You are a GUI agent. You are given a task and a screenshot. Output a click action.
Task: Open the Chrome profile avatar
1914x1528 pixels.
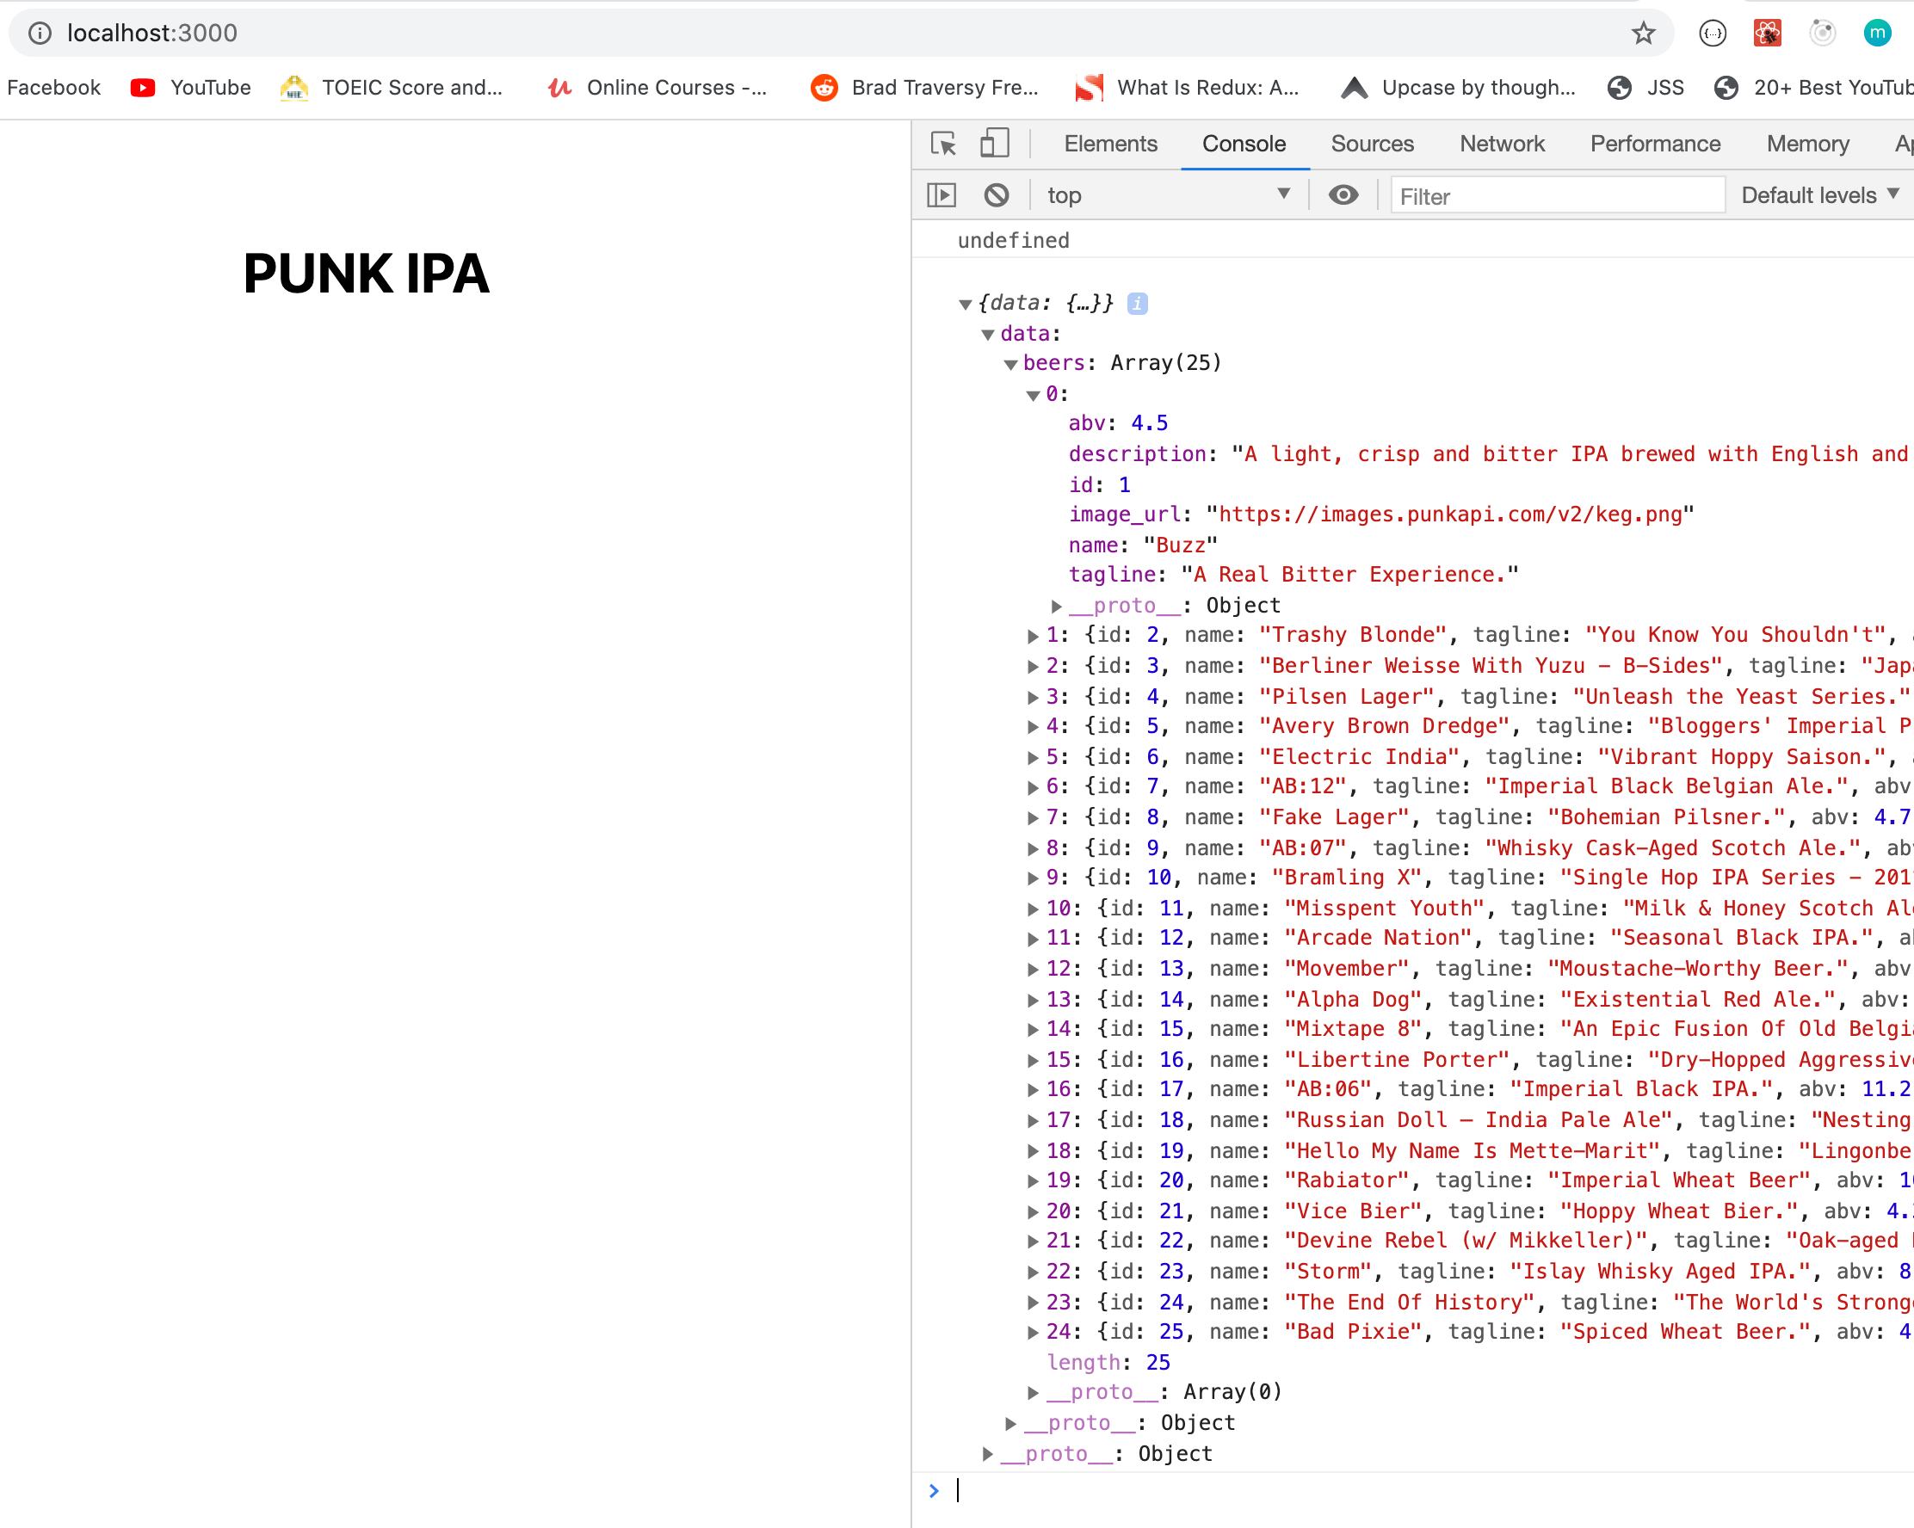coord(1879,33)
